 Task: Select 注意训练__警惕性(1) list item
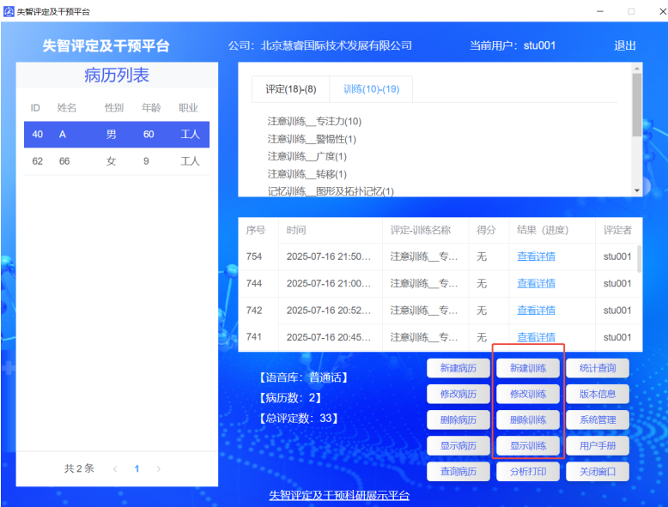point(312,139)
